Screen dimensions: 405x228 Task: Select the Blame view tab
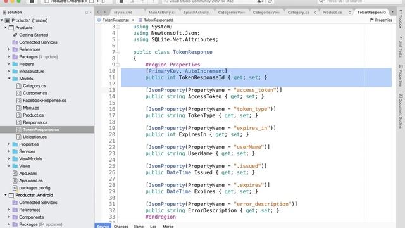click(x=139, y=227)
